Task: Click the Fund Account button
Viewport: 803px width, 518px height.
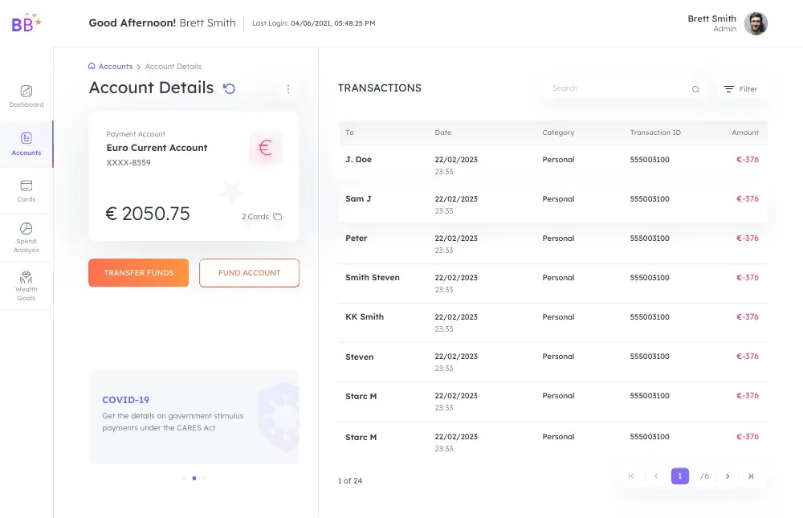Action: coord(250,272)
